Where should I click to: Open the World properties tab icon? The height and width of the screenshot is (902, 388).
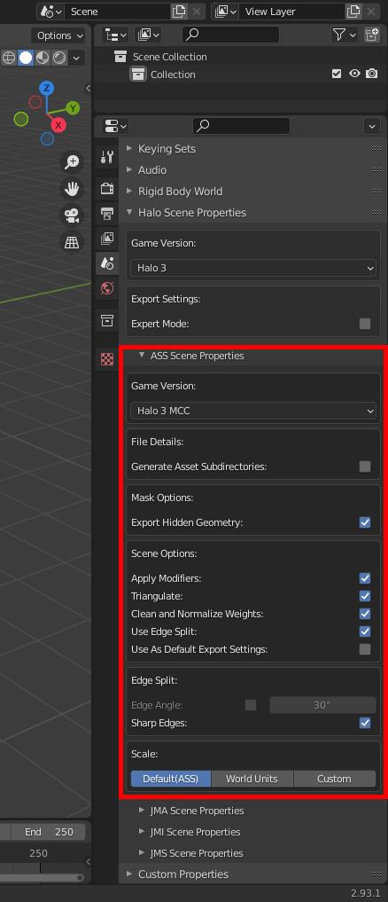point(107,288)
